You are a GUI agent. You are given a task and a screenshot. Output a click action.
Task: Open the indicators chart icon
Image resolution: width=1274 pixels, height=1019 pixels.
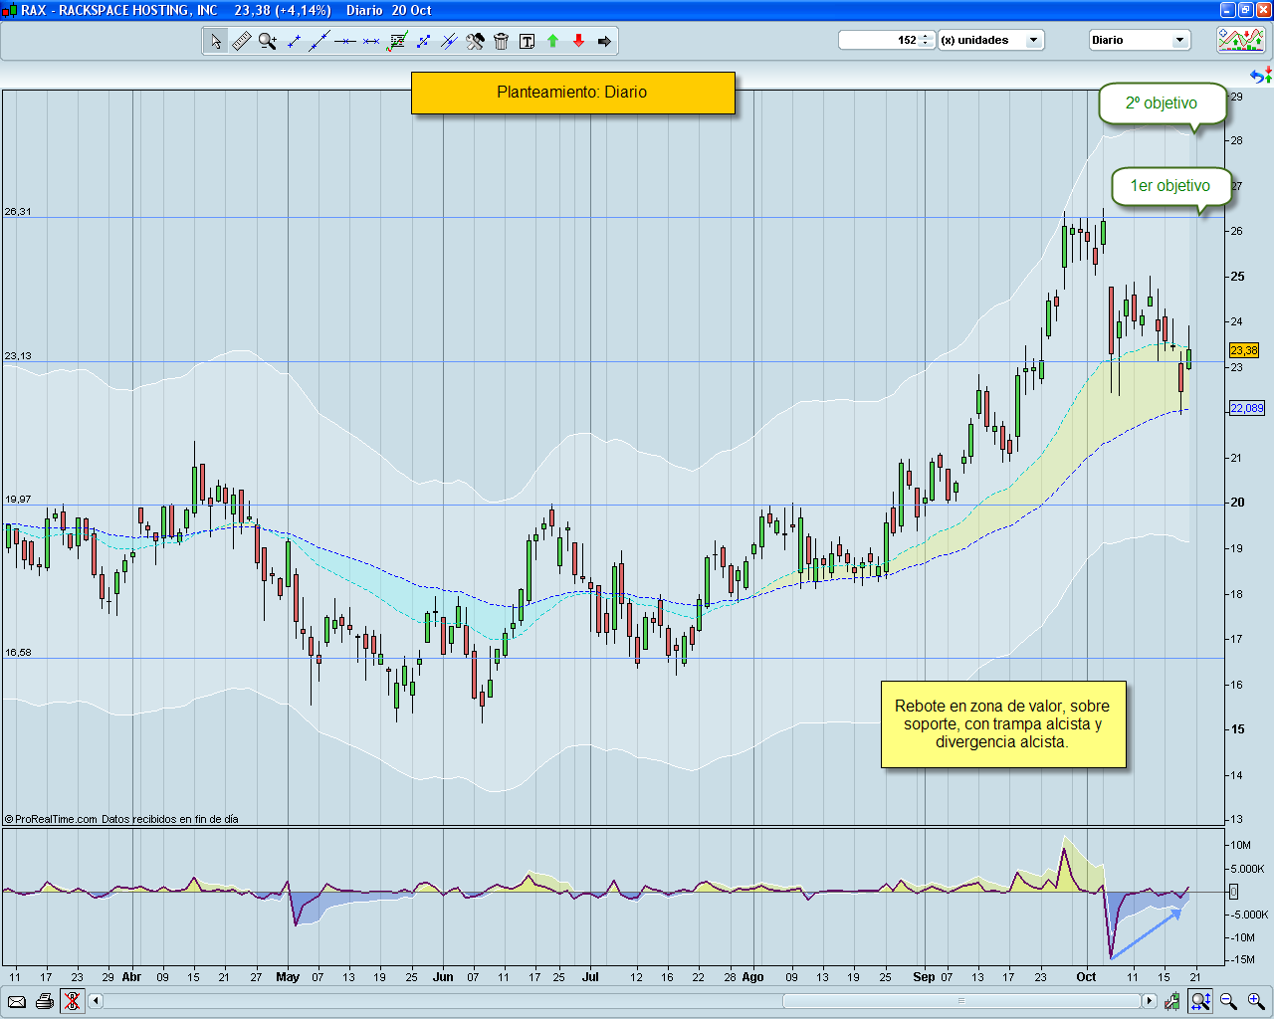(1241, 40)
